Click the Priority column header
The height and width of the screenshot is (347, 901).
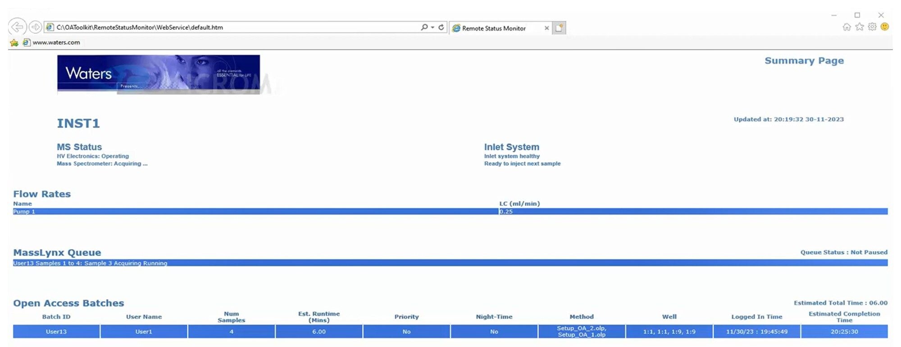coord(406,317)
